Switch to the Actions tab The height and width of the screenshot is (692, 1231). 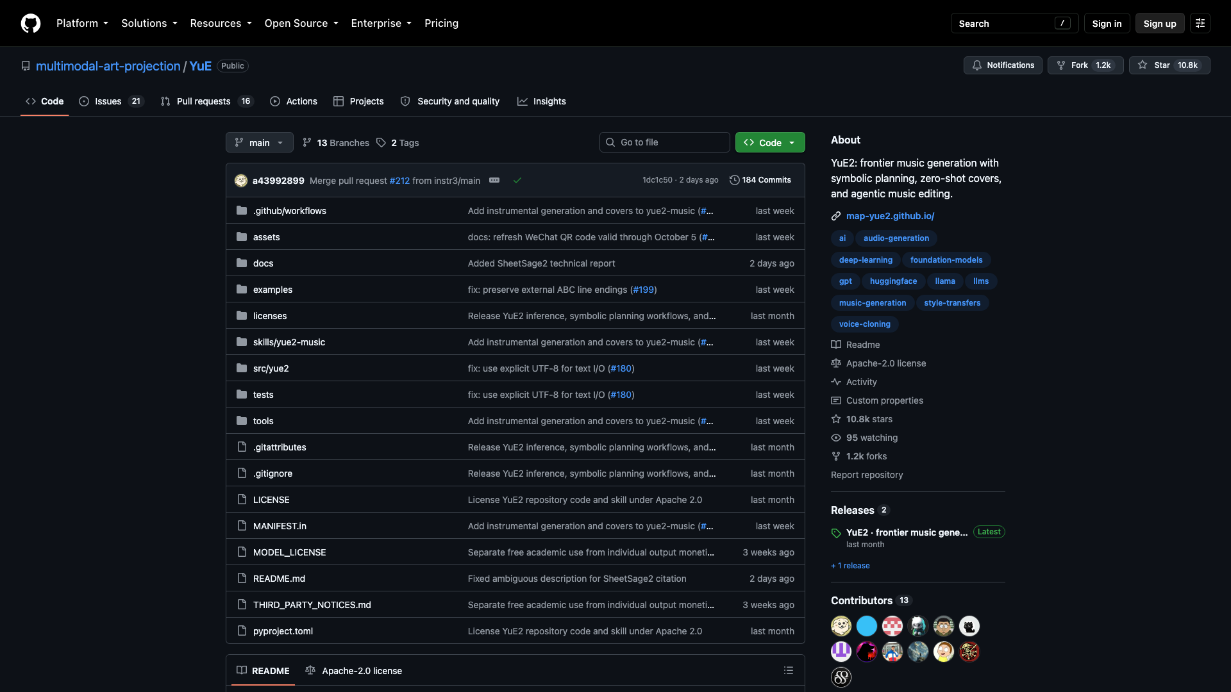pyautogui.click(x=294, y=101)
